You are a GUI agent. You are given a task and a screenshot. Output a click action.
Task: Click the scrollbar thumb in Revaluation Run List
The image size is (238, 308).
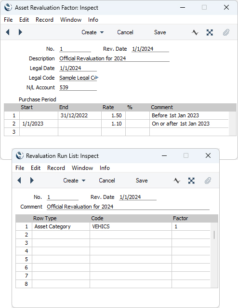(214, 235)
